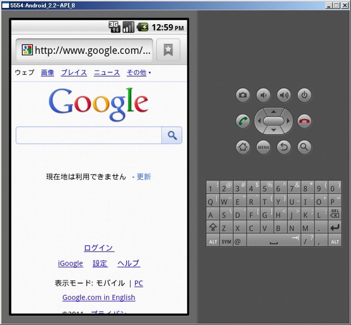Select the ウェブ tab

pos(25,72)
